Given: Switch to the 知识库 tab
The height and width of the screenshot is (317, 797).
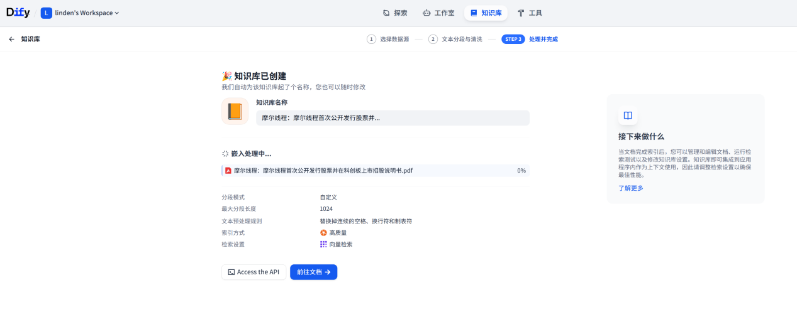Looking at the screenshot, I should [x=486, y=13].
